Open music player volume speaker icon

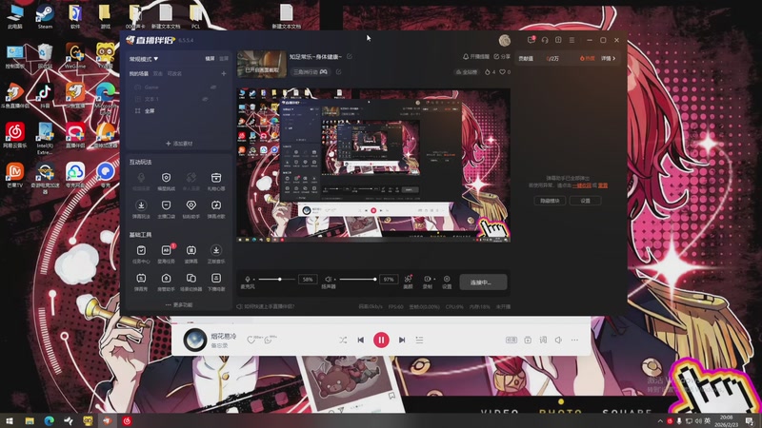pyautogui.click(x=558, y=340)
